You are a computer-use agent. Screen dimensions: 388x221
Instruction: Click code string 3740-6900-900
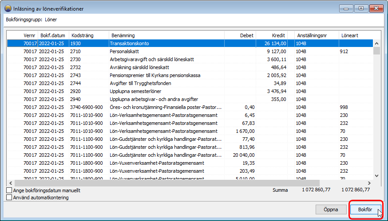87,107
